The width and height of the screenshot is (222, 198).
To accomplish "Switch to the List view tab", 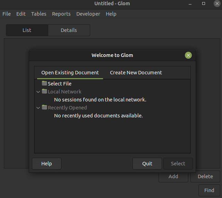I will click(27, 30).
